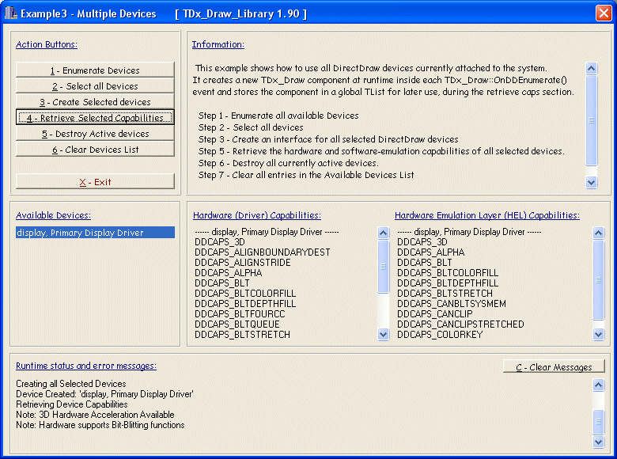Click the Enumerate Devices button
The image size is (617, 459).
coord(95,70)
